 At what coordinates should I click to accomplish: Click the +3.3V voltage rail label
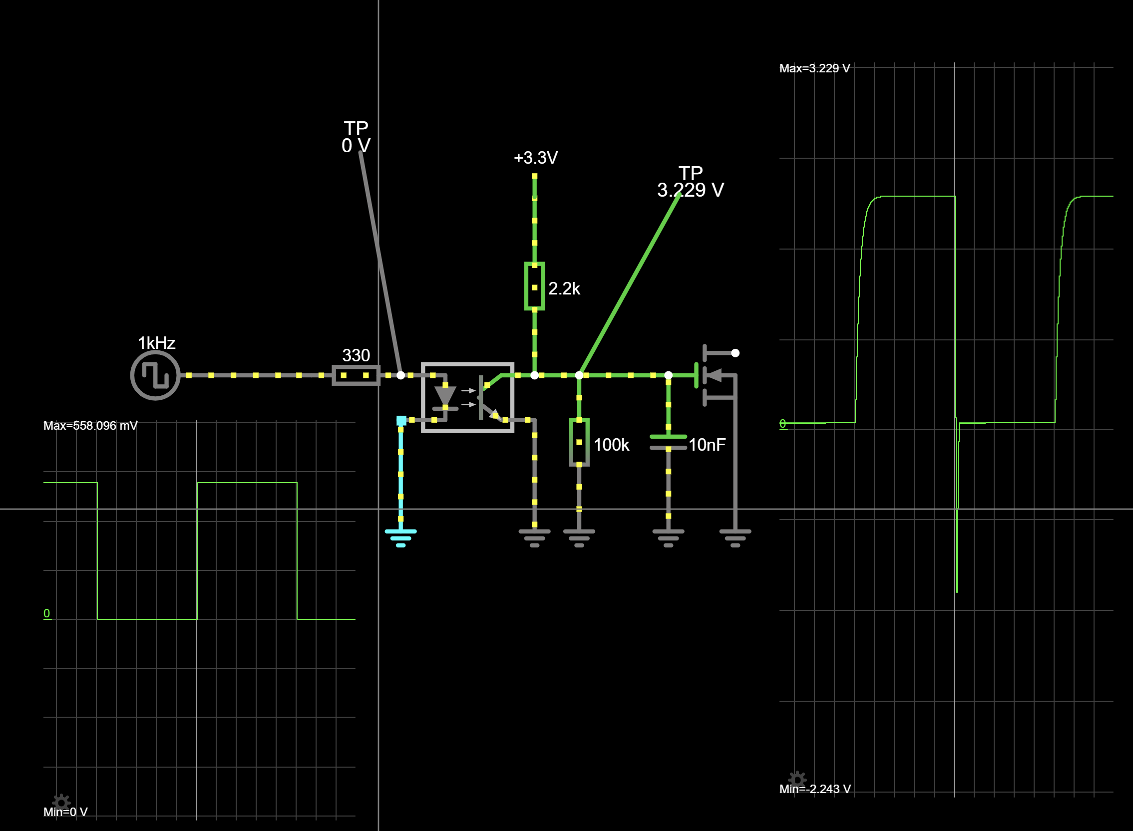click(x=535, y=158)
